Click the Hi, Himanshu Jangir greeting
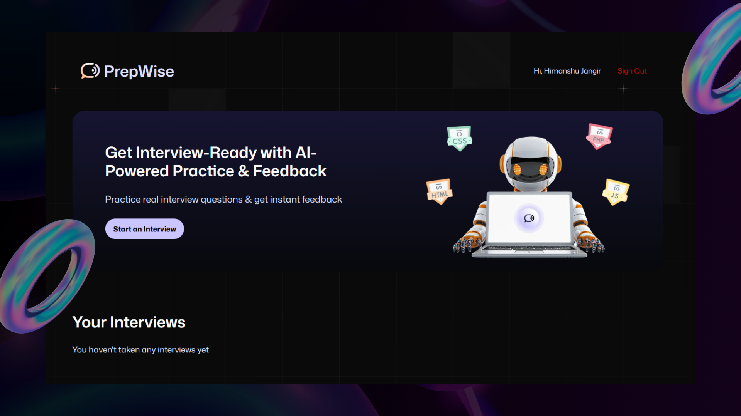This screenshot has height=416, width=741. click(x=567, y=71)
